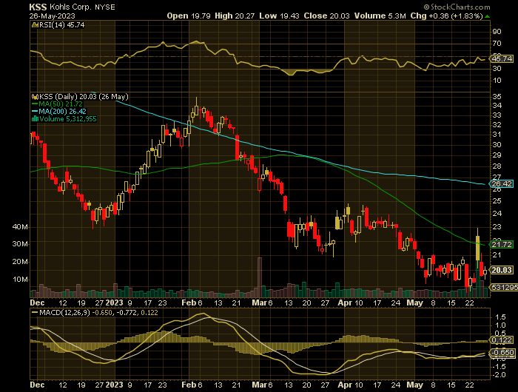Click the MA(200) 26.42 legend entry
Viewport: 518px width, 392px height.
point(58,111)
